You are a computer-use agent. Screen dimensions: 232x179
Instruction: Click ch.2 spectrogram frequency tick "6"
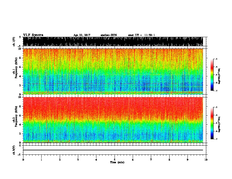click(20, 116)
